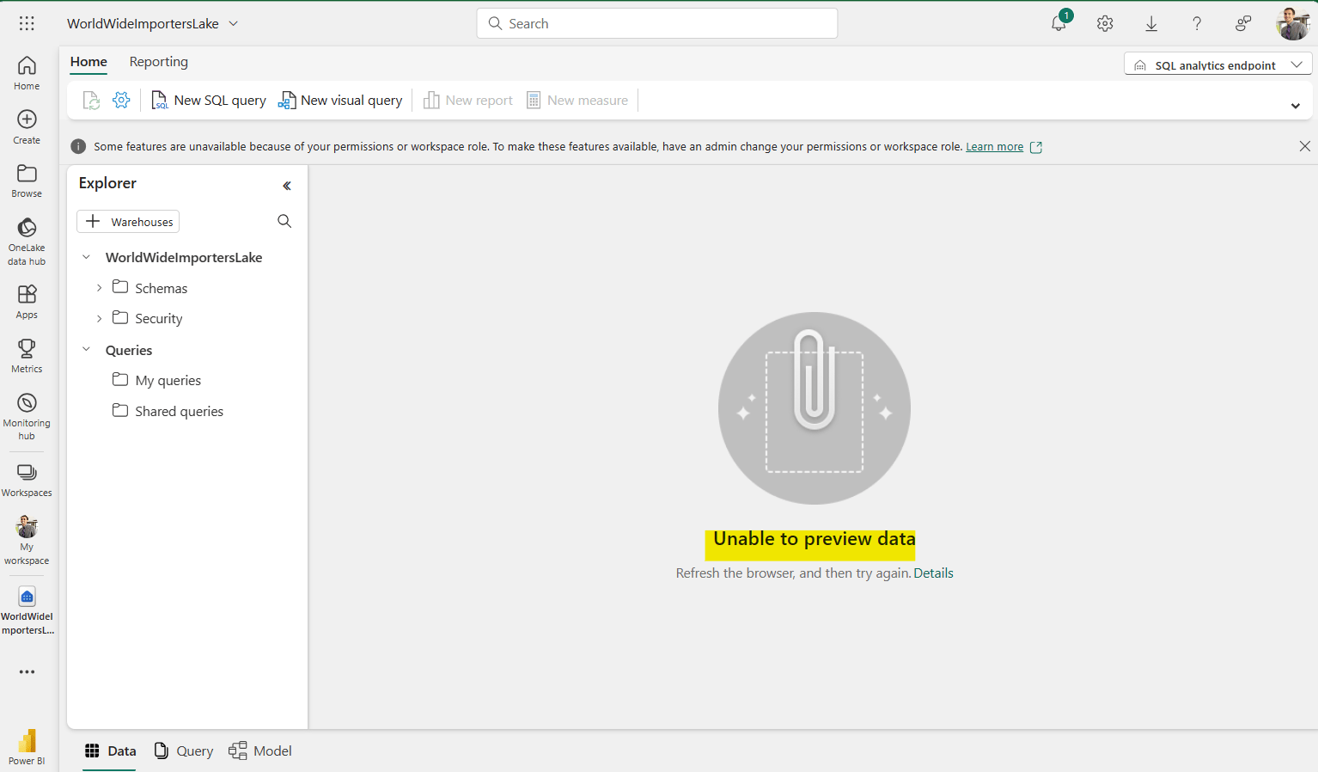Open the help question mark
The width and height of the screenshot is (1318, 772).
coord(1197,23)
